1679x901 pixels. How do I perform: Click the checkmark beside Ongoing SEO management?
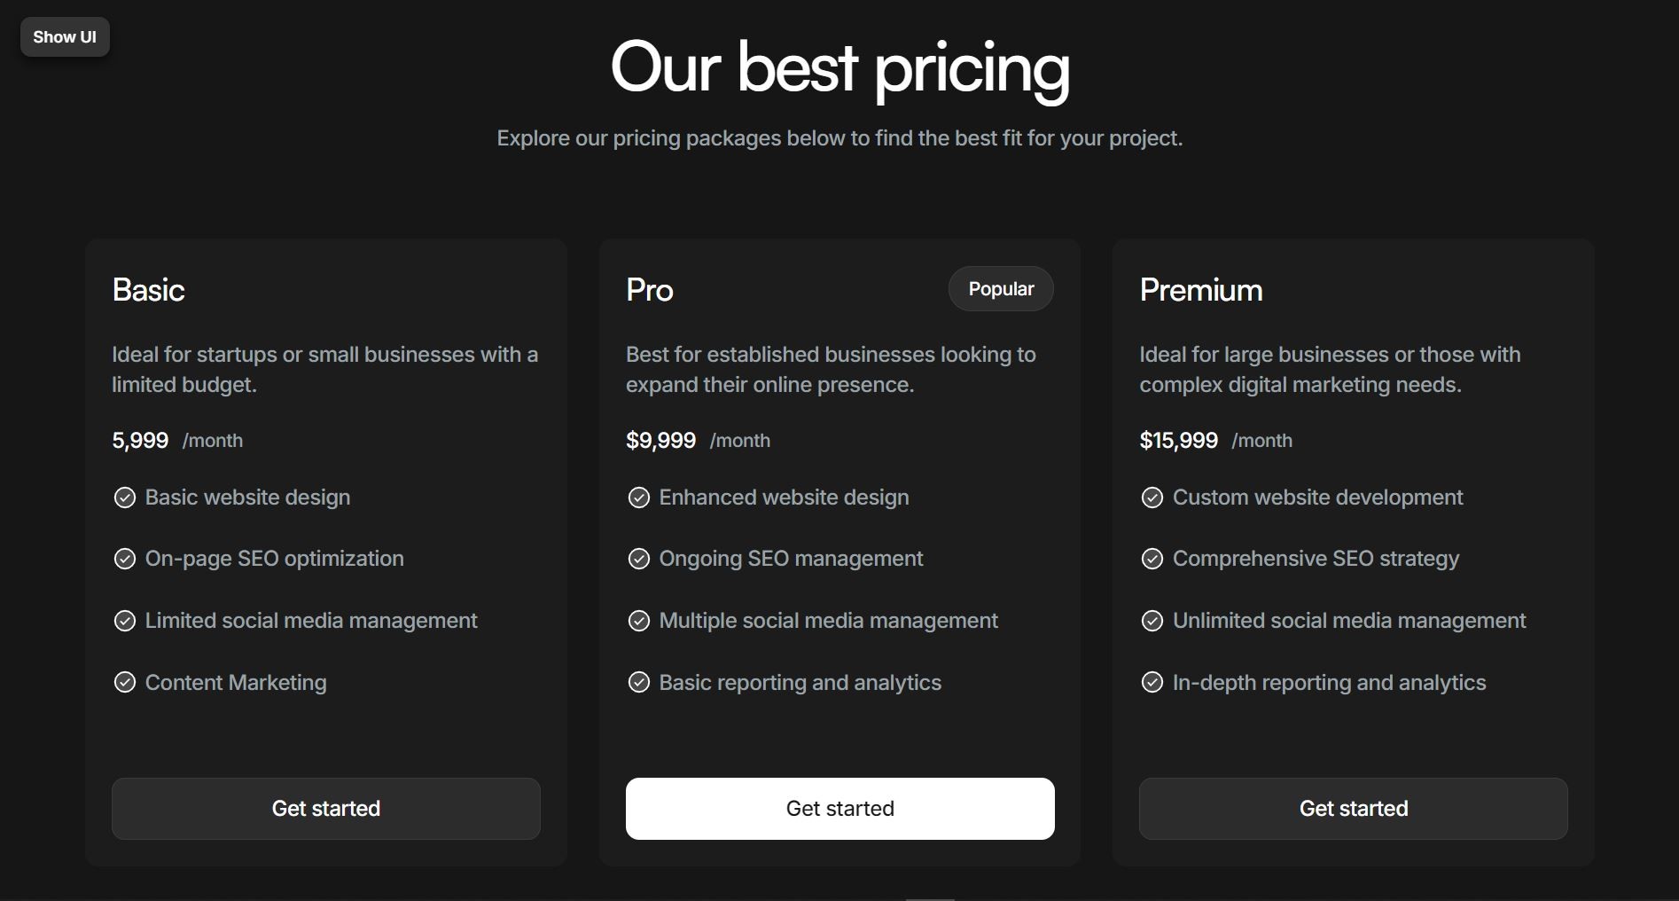point(638,559)
